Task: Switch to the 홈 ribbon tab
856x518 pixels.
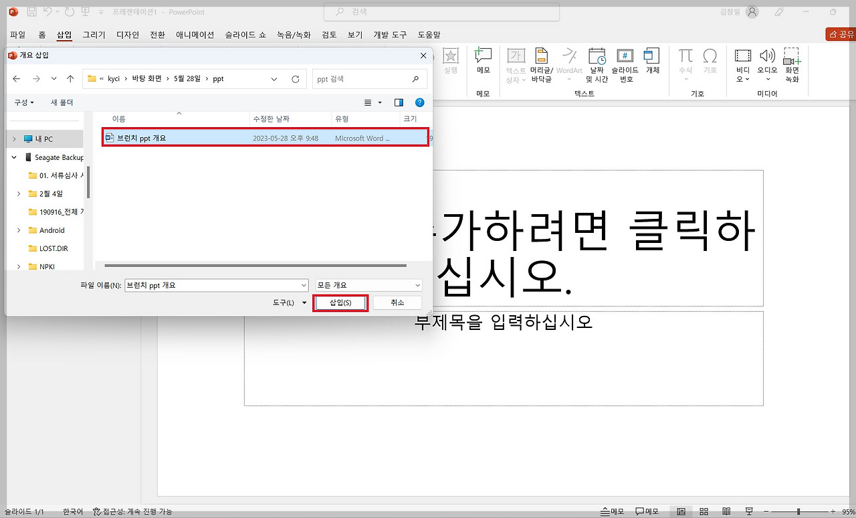Action: point(42,35)
